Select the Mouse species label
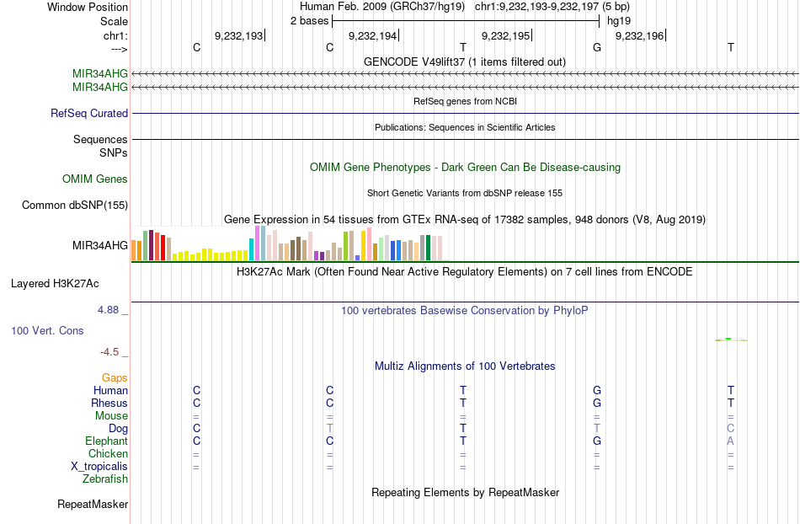The height and width of the screenshot is (524, 800). pos(112,416)
